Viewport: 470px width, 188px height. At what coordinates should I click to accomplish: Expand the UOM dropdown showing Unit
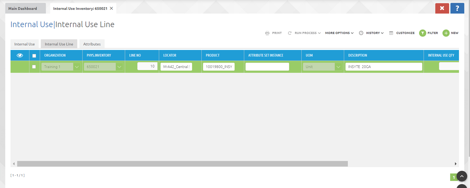(338, 67)
